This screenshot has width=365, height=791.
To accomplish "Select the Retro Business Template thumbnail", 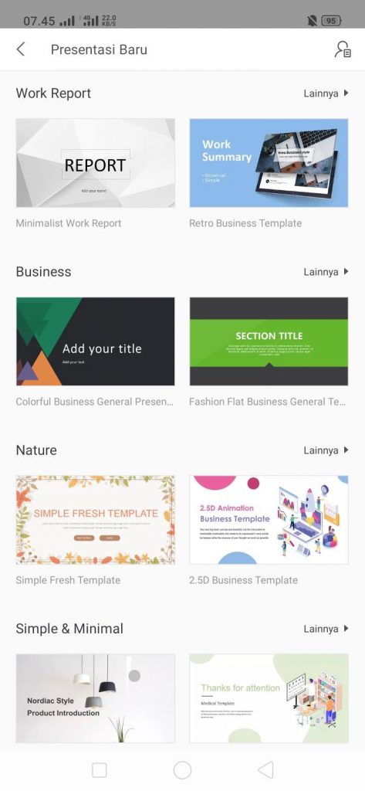I will (x=269, y=163).
